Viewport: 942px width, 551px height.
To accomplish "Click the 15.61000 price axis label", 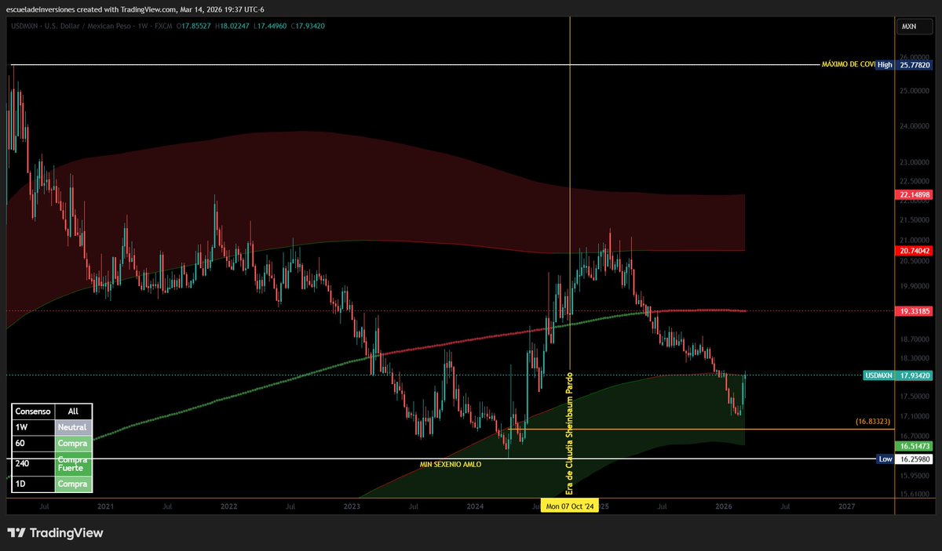I will pyautogui.click(x=915, y=495).
